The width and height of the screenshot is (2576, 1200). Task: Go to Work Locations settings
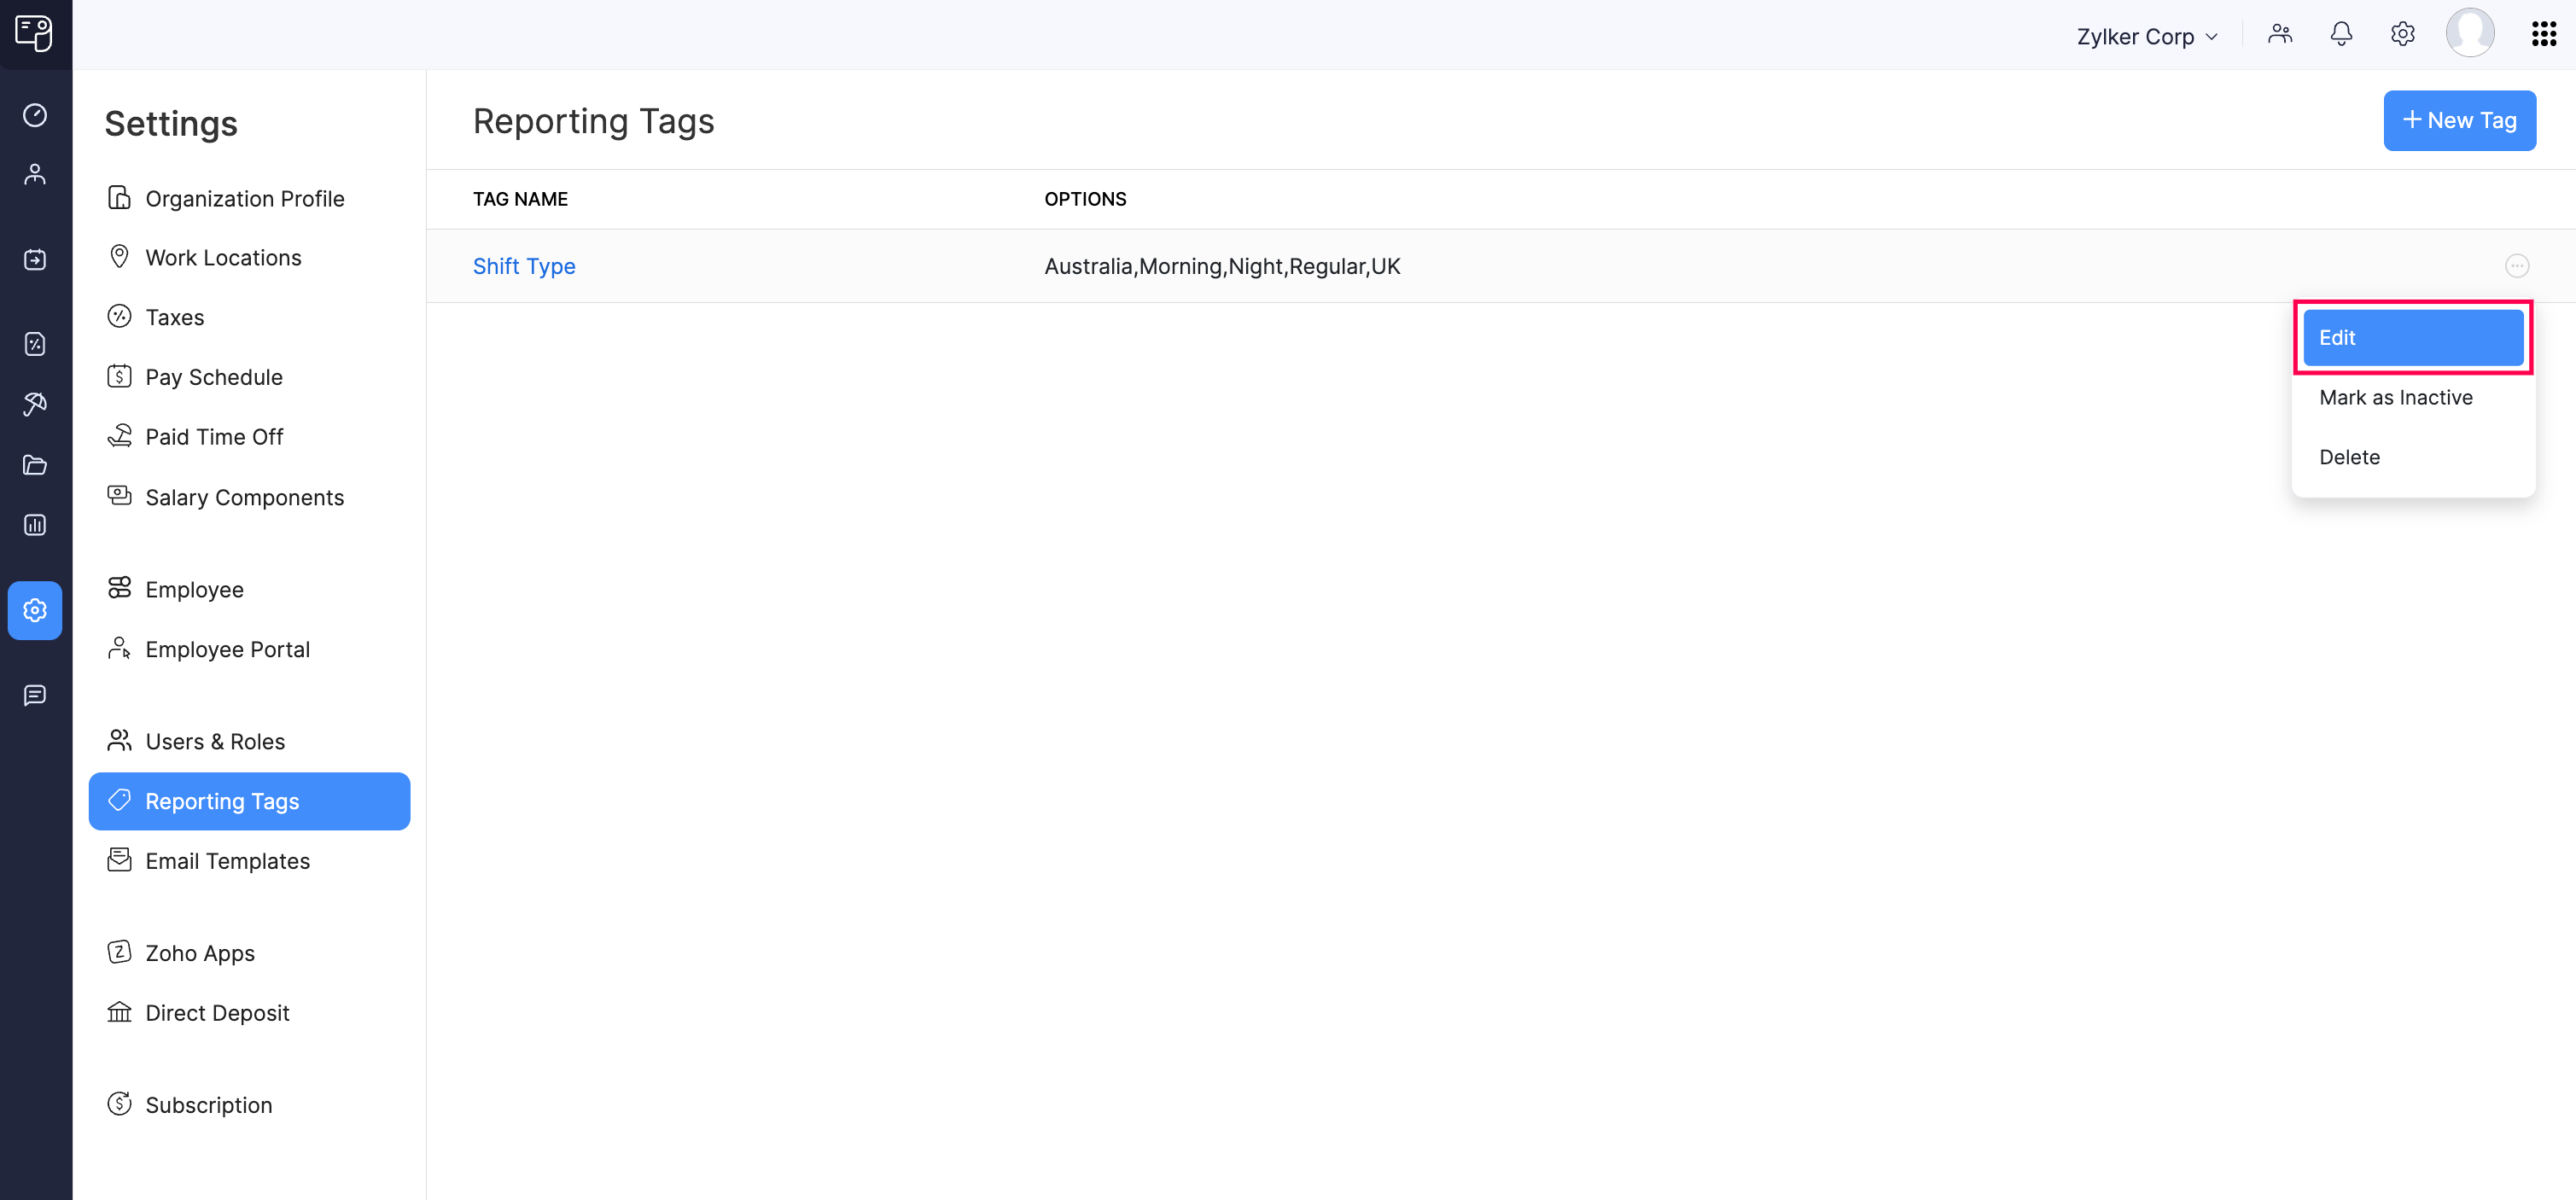tap(250, 258)
